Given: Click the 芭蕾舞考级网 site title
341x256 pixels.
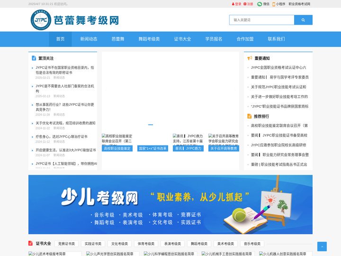Looking at the screenshot, I should click(x=86, y=20).
